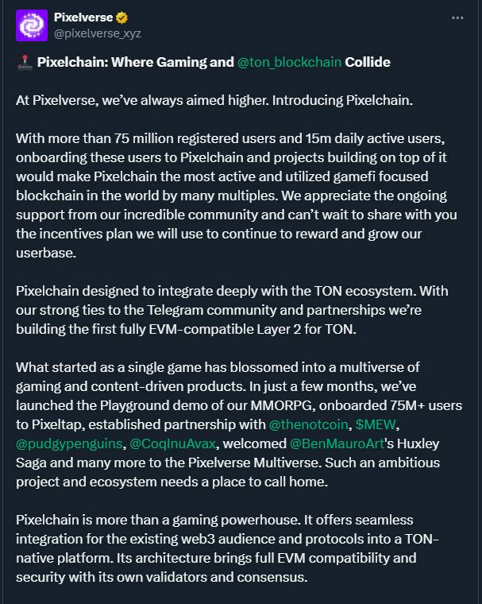The image size is (482, 604).
Task: Click the bold word 'Collide' in the headline
Action: pyautogui.click(x=368, y=62)
